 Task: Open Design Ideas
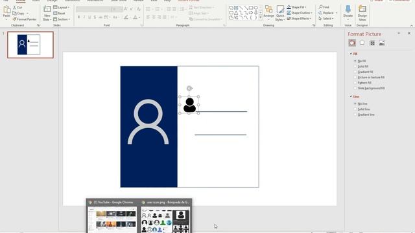click(362, 13)
